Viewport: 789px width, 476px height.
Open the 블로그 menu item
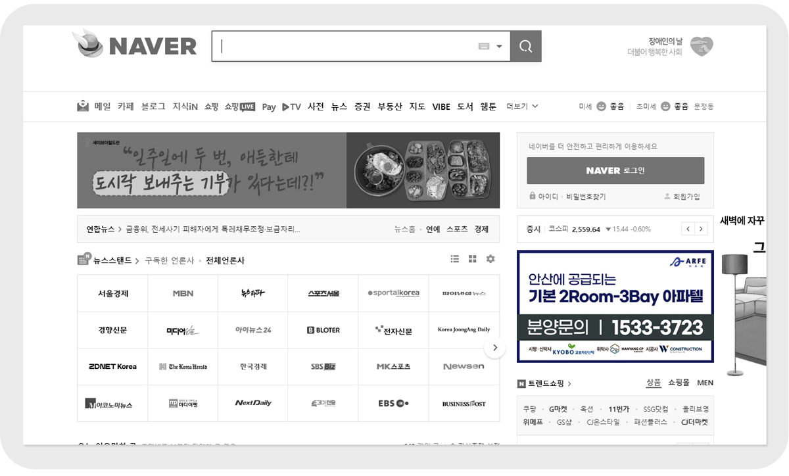(x=153, y=107)
